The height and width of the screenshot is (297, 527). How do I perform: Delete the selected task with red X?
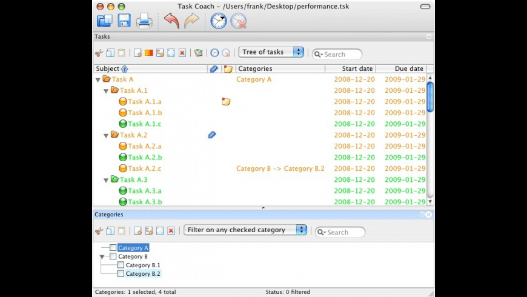click(x=182, y=53)
